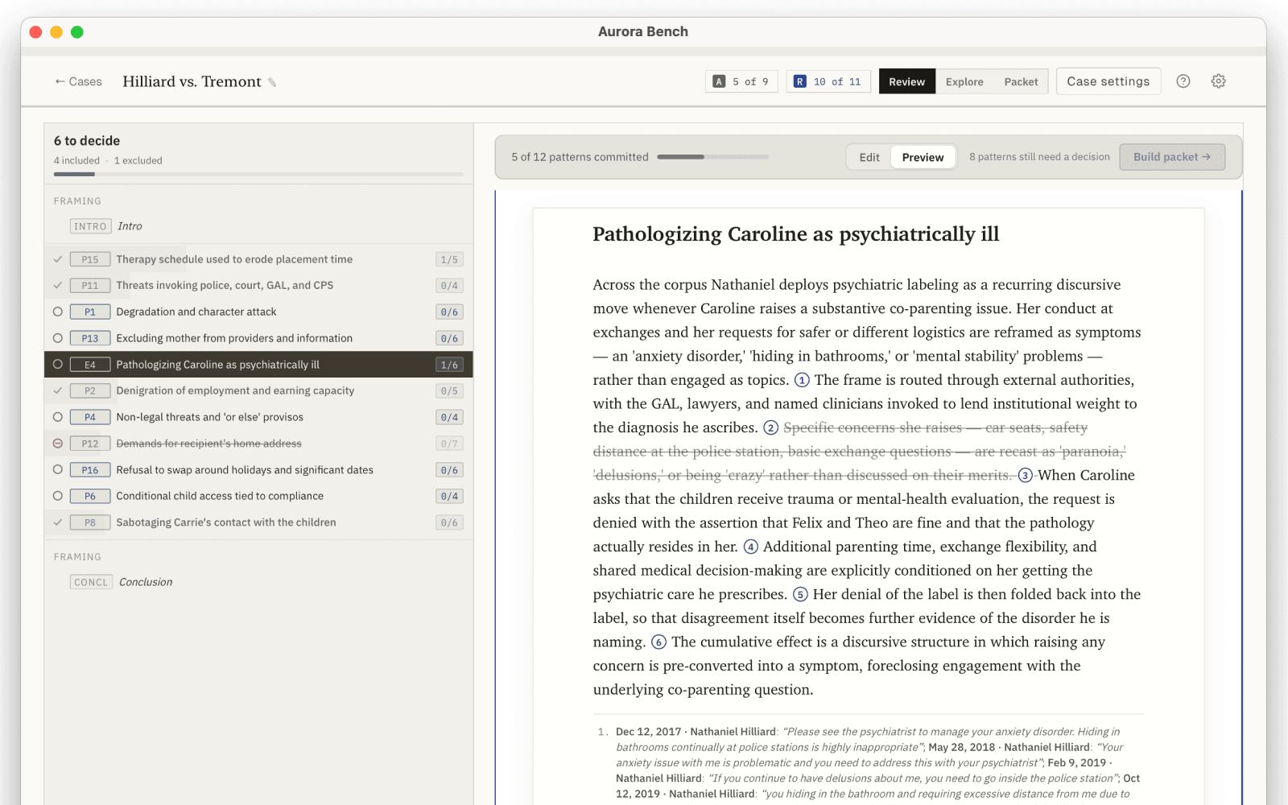Click the P16 pattern tag
Viewport: 1288px width, 805px height.
coord(90,470)
